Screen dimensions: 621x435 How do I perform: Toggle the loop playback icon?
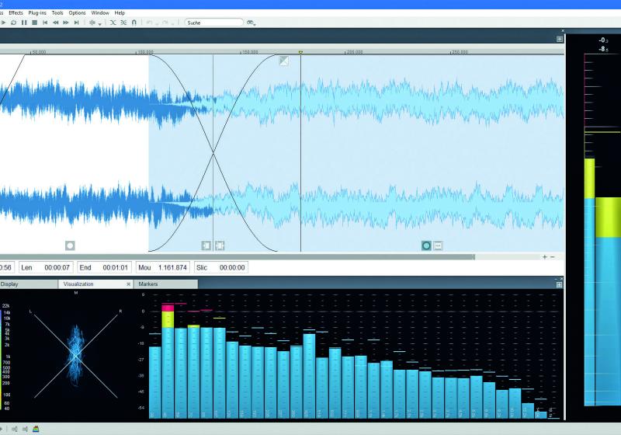click(13, 23)
